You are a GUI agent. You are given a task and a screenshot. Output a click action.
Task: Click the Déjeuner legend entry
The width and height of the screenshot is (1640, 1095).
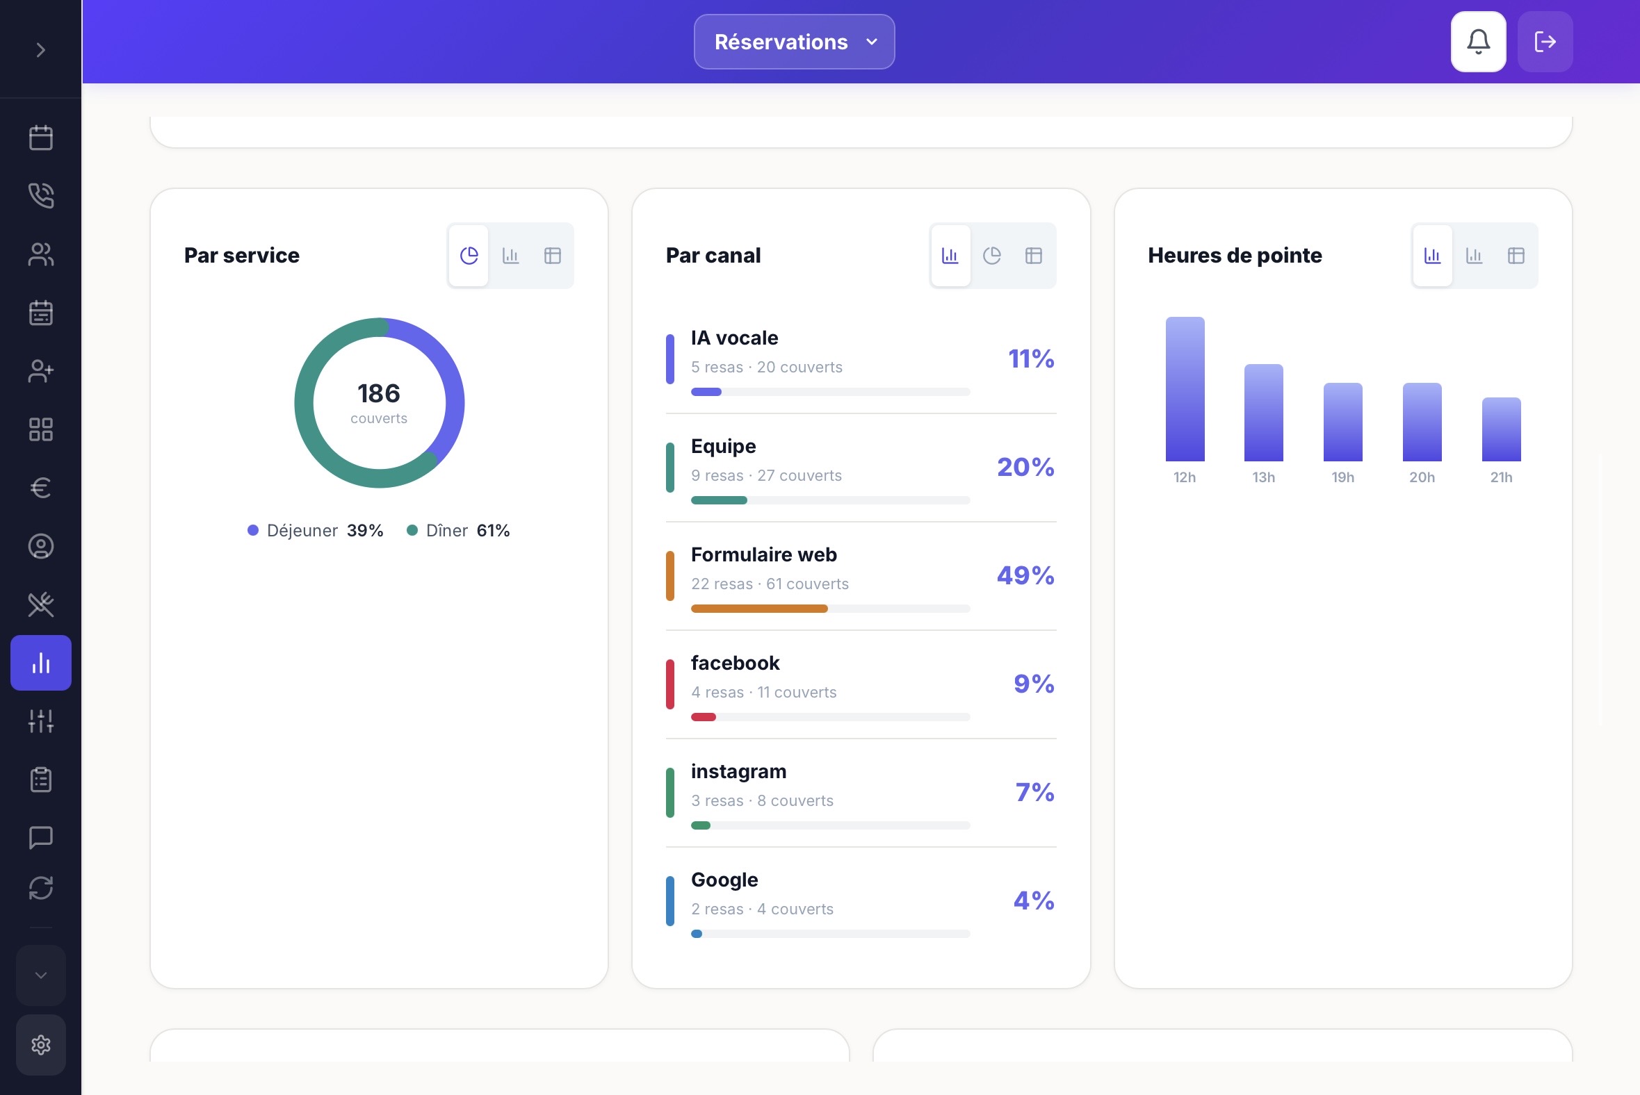[315, 531]
